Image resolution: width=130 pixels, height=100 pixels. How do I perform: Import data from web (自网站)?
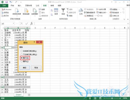(5, 13)
